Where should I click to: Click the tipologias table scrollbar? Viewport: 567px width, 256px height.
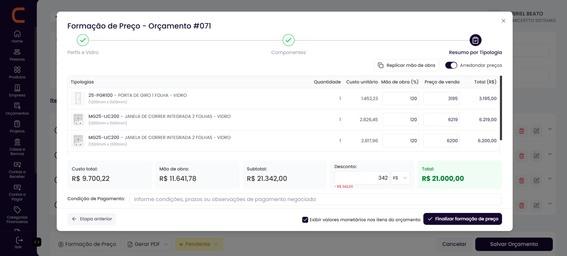tap(501, 108)
